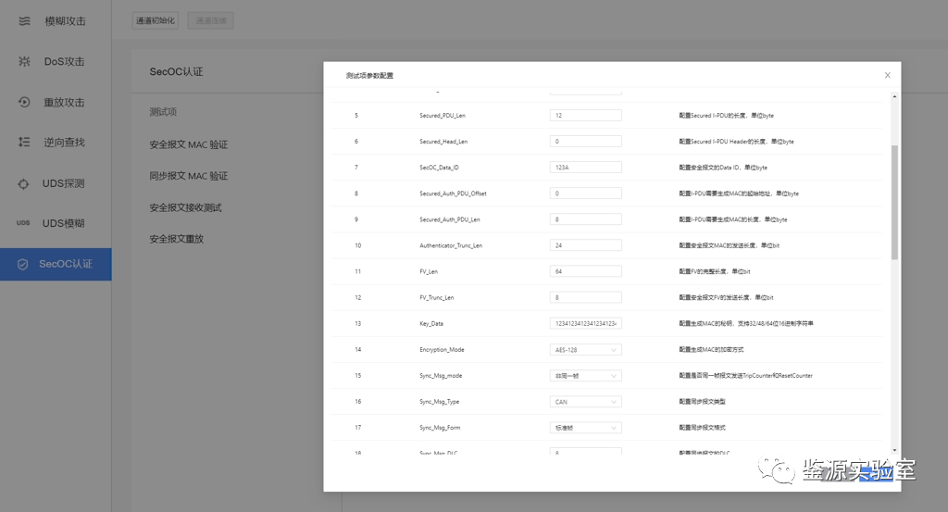This screenshot has height=512, width=948.
Task: Click the DoS攻击 burst icon
Action: pos(24,61)
